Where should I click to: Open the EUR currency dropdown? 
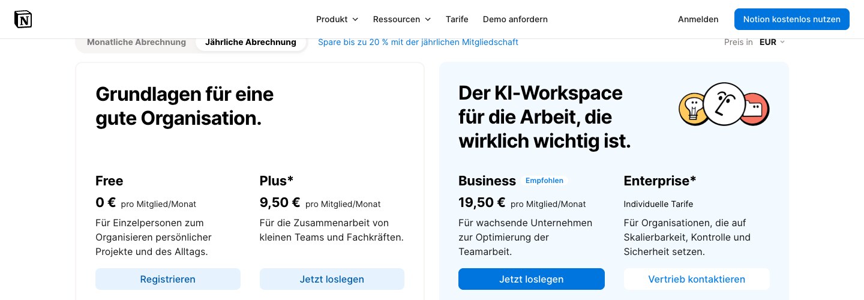point(772,42)
